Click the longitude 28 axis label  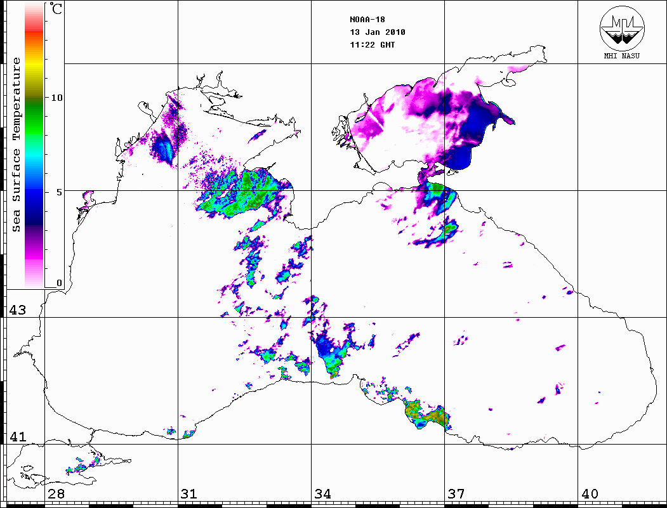coord(56,494)
